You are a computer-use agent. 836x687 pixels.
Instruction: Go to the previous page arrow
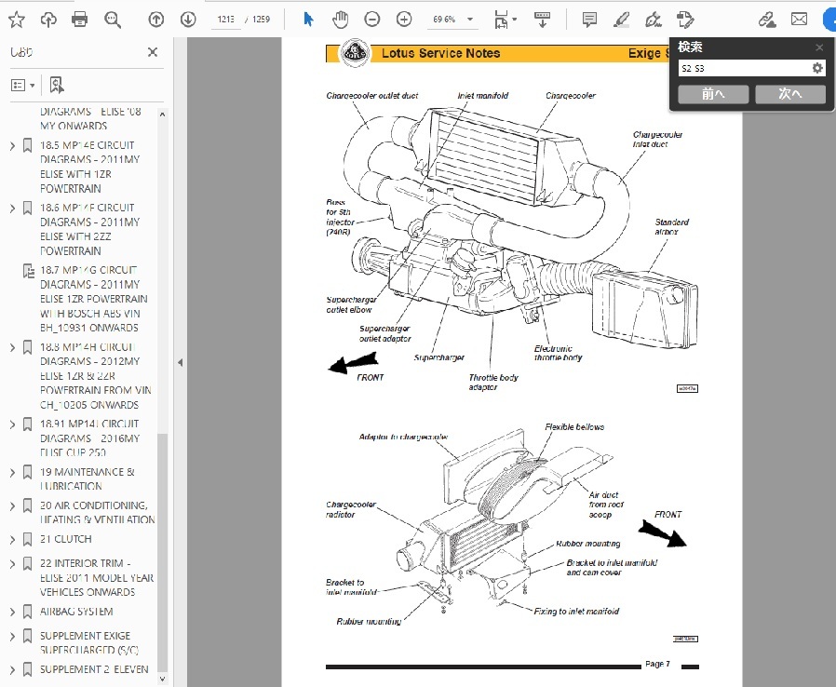click(x=156, y=20)
